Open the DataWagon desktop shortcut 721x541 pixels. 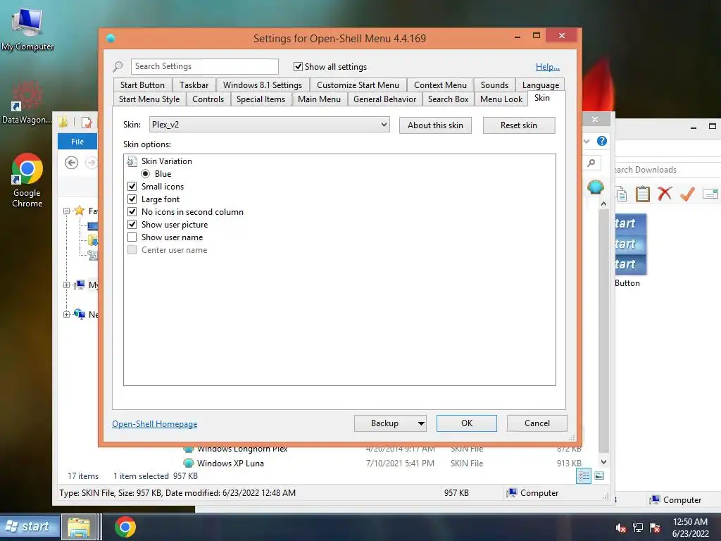pyautogui.click(x=27, y=103)
